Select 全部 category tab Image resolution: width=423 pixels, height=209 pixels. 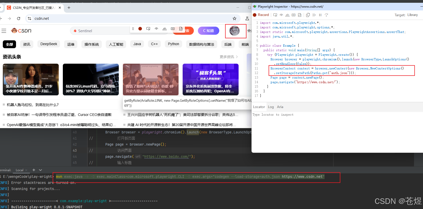pyautogui.click(x=9, y=44)
